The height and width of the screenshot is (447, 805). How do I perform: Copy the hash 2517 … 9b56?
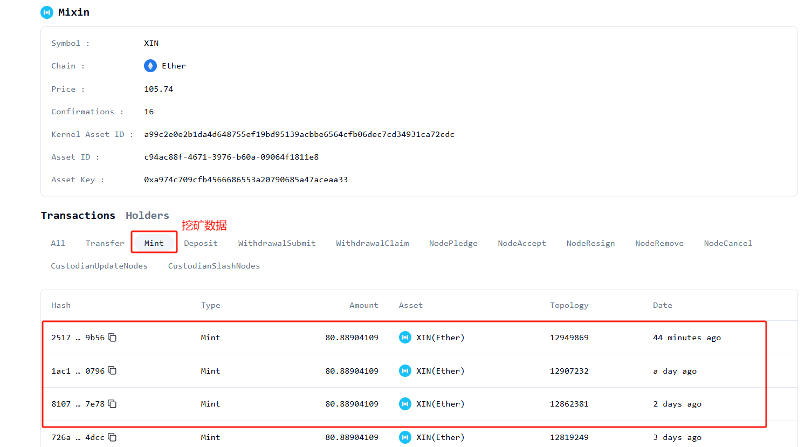pyautogui.click(x=112, y=338)
